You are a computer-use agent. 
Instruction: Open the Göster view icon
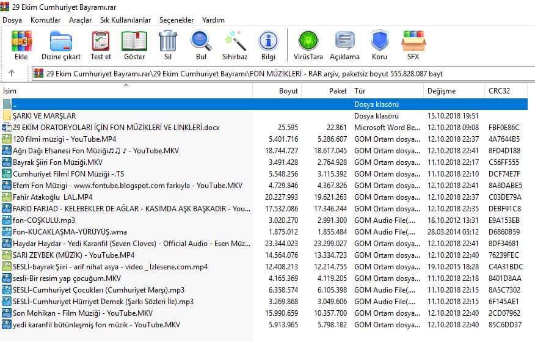coord(134,45)
